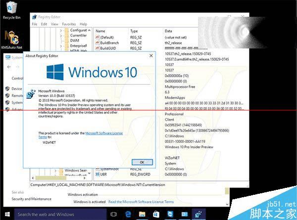
Task: Select the BuildBranch value icon
Action: coord(98,43)
